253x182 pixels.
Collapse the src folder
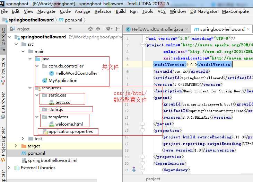pos(16,44)
